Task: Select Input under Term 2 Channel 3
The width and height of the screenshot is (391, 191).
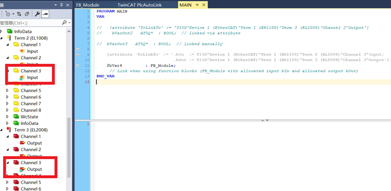Action: 32,77
